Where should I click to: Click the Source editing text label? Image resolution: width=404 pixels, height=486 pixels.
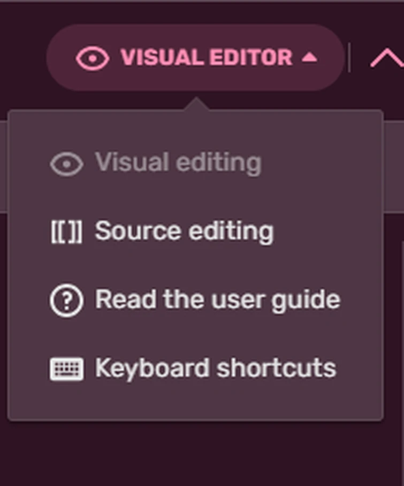pos(184,231)
